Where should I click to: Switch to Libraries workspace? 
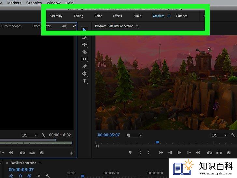(181, 16)
